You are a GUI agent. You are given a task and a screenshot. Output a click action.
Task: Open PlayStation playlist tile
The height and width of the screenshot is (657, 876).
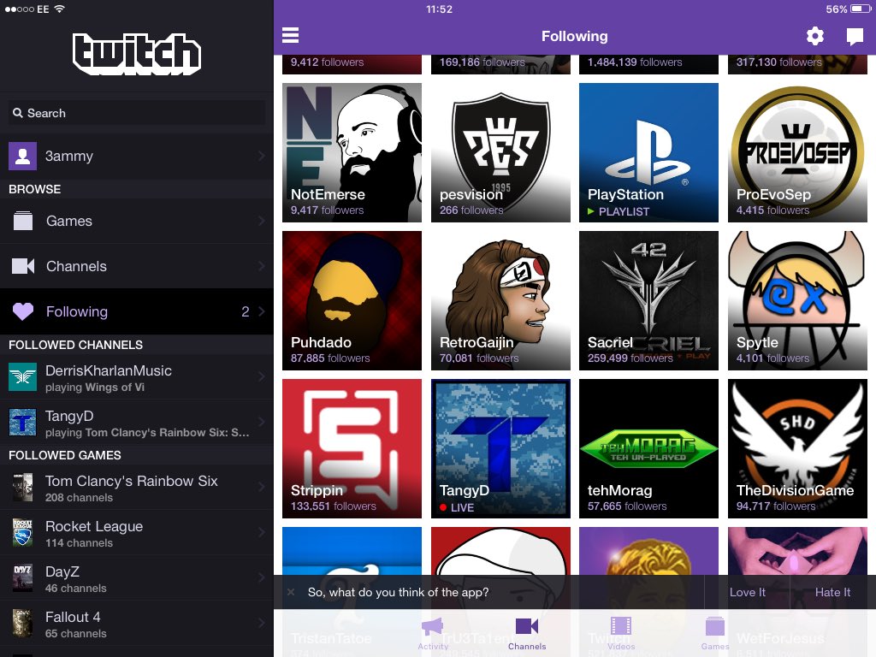coord(648,152)
